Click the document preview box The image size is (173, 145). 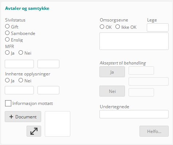58,124
